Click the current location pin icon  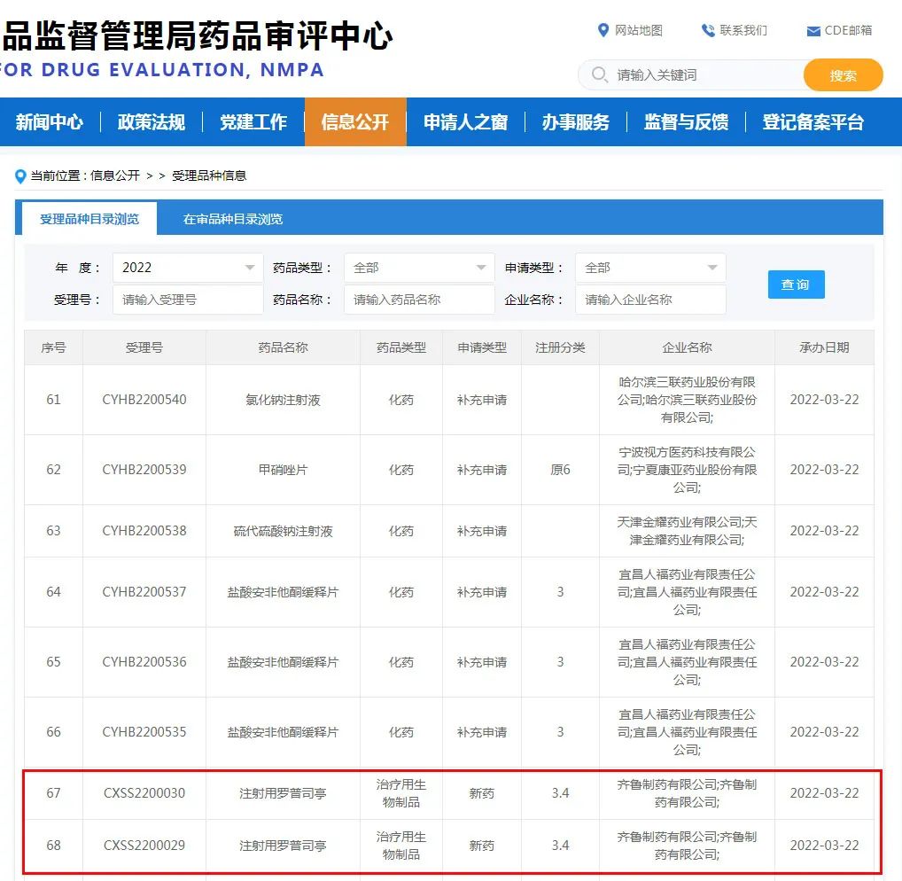[20, 176]
